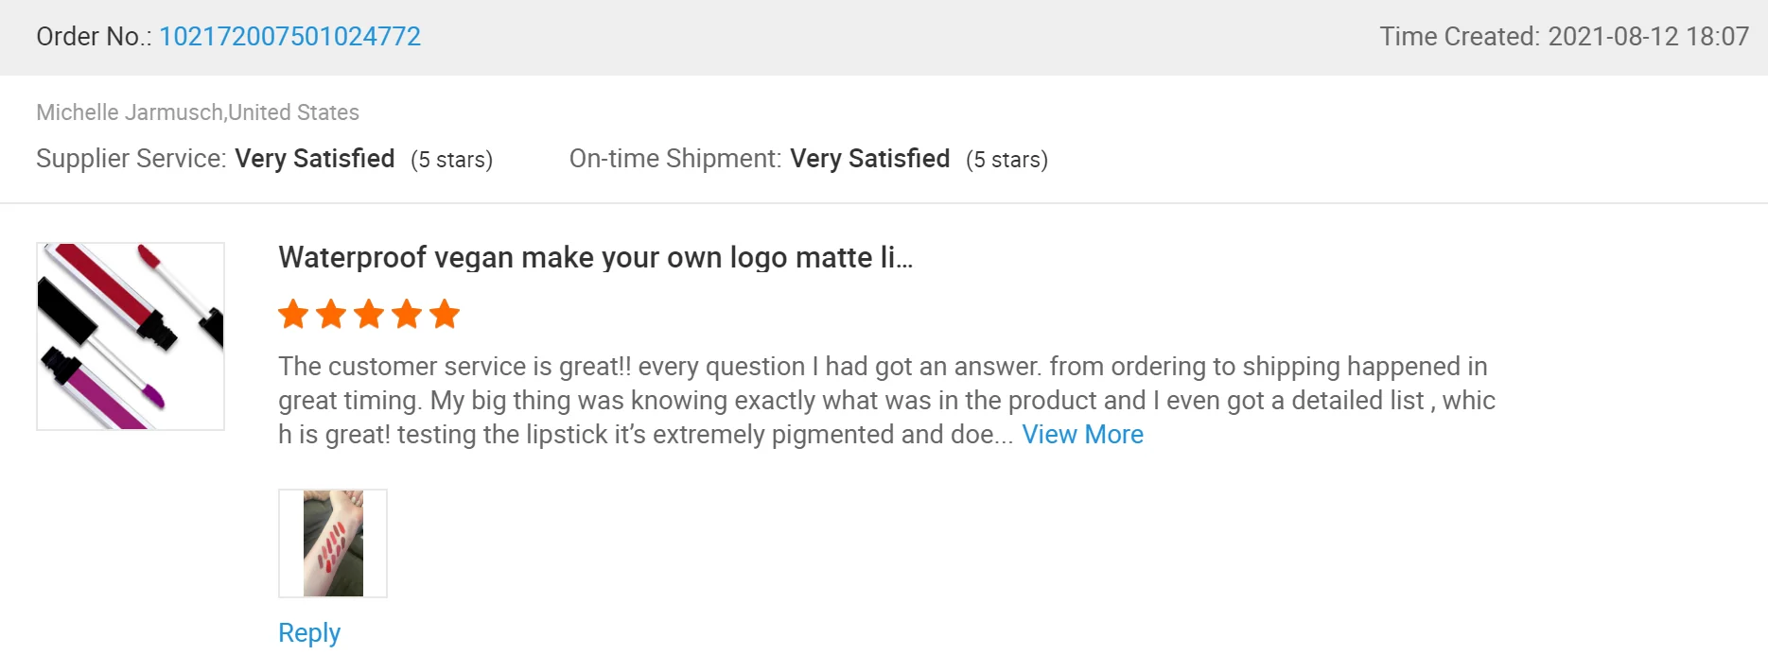Viewport: 1768px width, 672px height.
Task: Click reviewer name Michelle Jarmusch
Action: [x=129, y=112]
